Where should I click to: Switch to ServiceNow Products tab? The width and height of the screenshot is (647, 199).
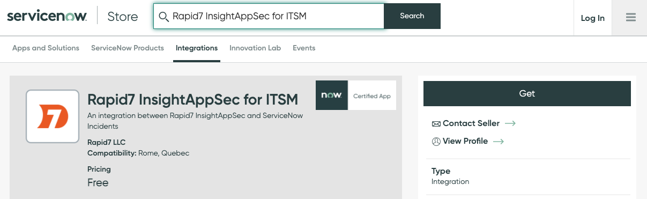coord(128,48)
